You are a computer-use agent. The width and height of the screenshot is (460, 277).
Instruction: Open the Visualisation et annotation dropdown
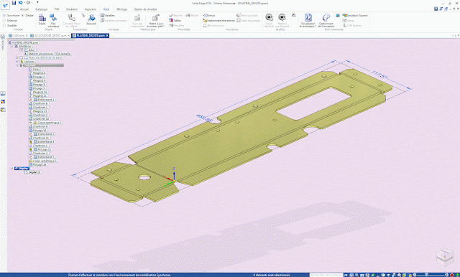(x=308, y=20)
